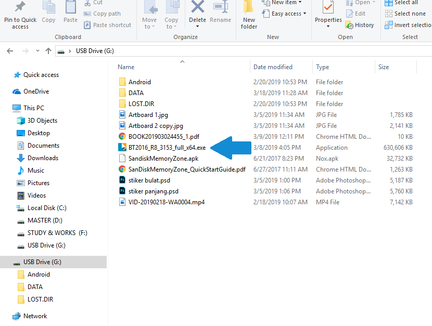Click Edit in the Open group
The height and width of the screenshot is (326, 432).
click(x=355, y=14)
